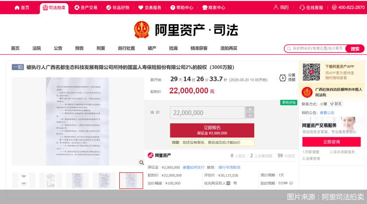Image resolution: width=367 pixels, height=204 pixels.
Task: Click the 联系 phone button
Action: [x=336, y=104]
